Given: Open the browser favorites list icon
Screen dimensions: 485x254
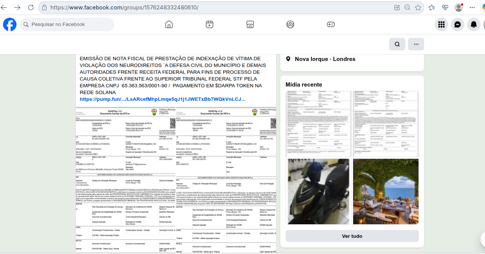Looking at the screenshot, I should pyautogui.click(x=432, y=8).
